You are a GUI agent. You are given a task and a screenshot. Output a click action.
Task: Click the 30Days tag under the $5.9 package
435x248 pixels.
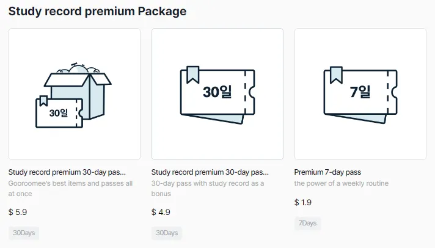coord(24,233)
